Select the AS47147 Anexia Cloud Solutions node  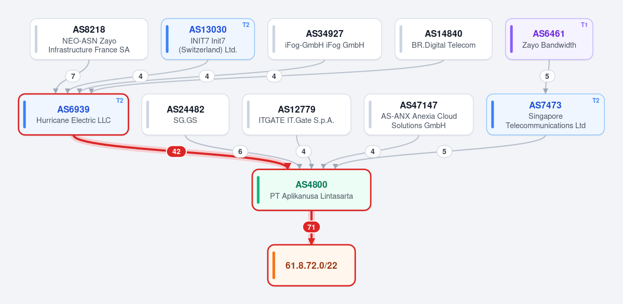point(419,115)
